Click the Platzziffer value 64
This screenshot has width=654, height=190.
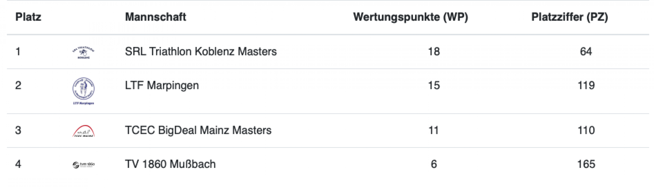586,52
